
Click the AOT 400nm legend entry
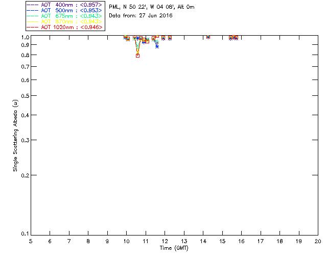[64, 5]
